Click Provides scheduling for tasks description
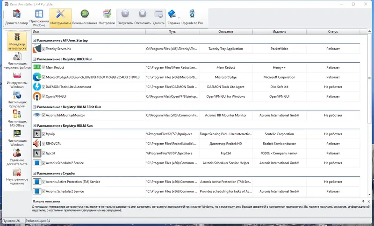This screenshot has height=226, width=374. (226, 191)
